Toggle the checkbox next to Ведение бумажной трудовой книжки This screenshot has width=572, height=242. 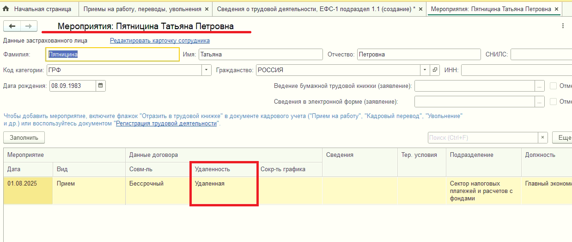[x=553, y=86]
